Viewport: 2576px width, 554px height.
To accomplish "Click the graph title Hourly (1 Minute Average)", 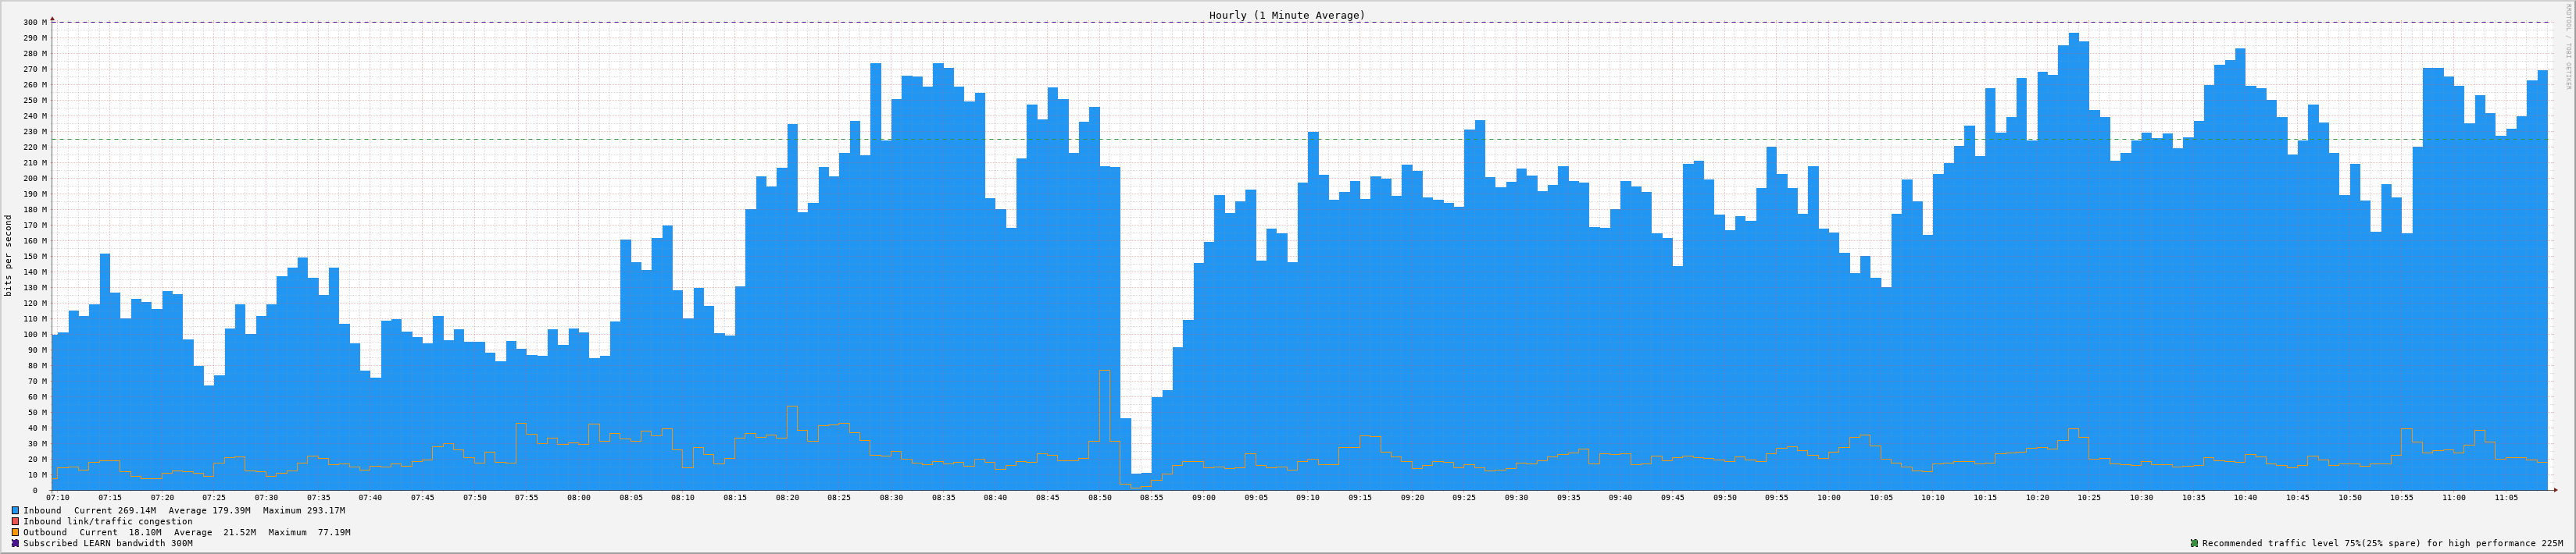I will click(x=1286, y=15).
